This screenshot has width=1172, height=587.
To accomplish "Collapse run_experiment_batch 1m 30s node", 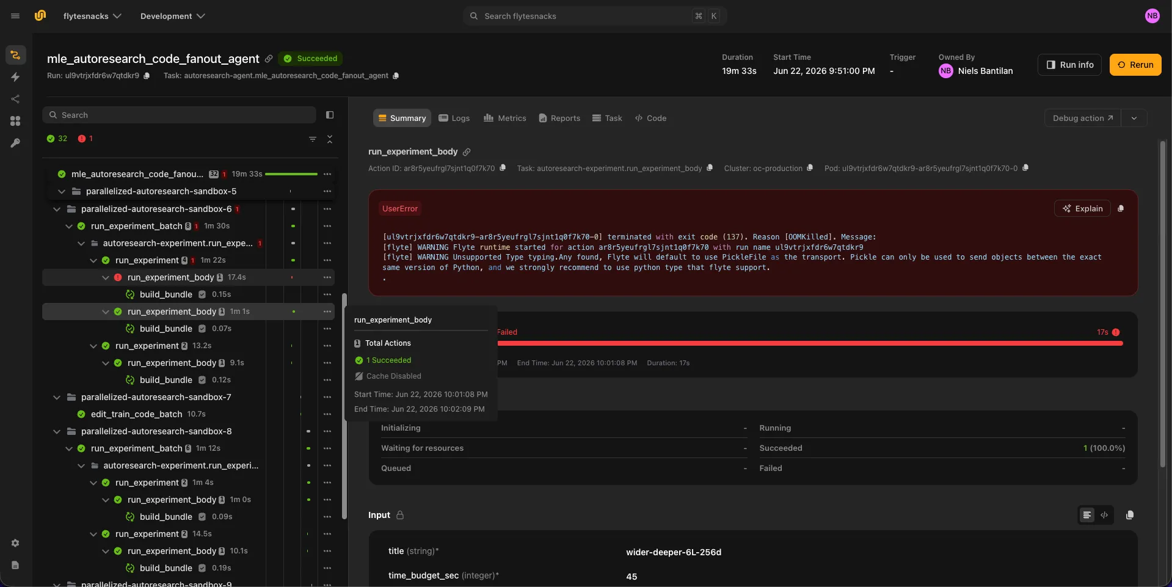I will (69, 226).
